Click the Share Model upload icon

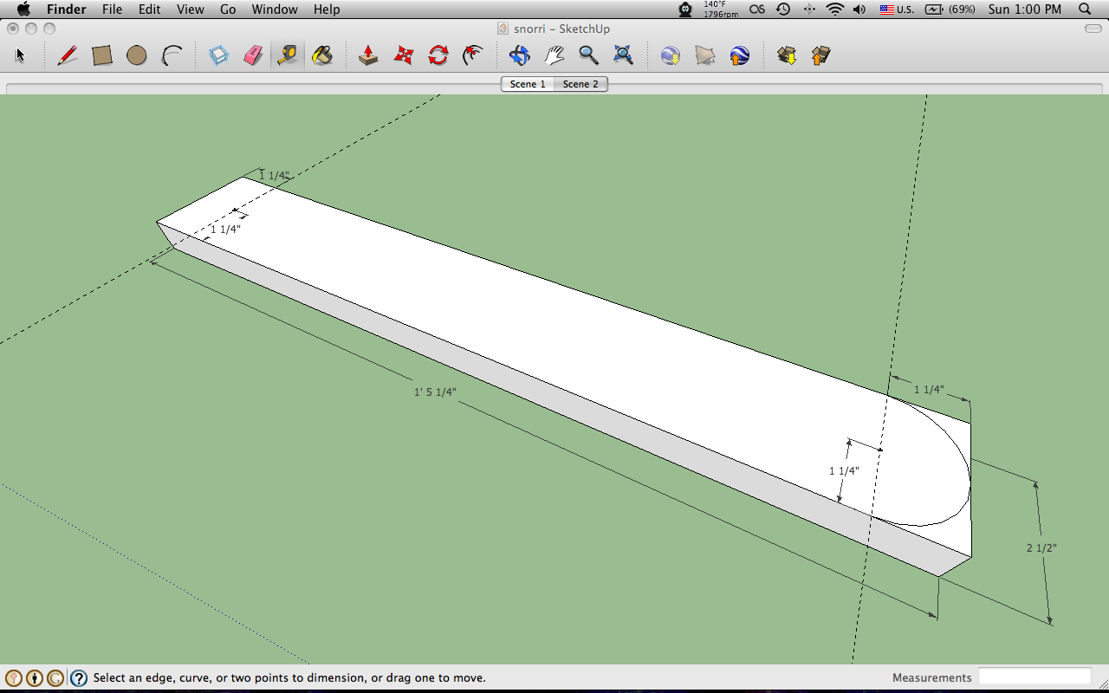(820, 56)
